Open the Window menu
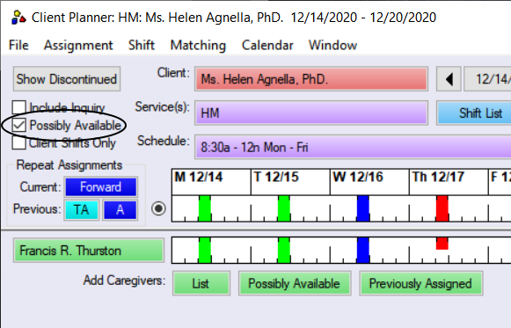This screenshot has height=328, width=511. coord(332,45)
